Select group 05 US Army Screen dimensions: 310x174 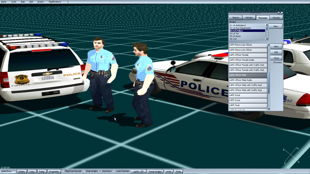point(247,36)
